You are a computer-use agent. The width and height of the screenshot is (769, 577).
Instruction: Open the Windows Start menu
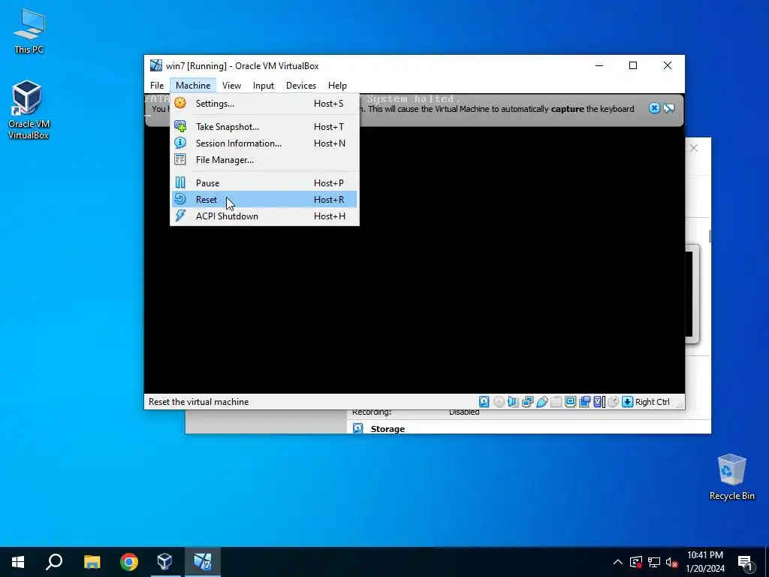pos(18,562)
